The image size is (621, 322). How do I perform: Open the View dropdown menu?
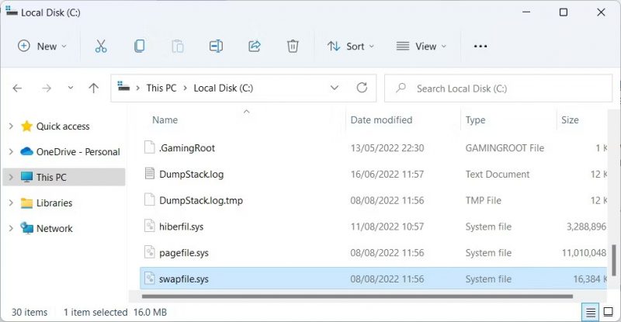422,47
